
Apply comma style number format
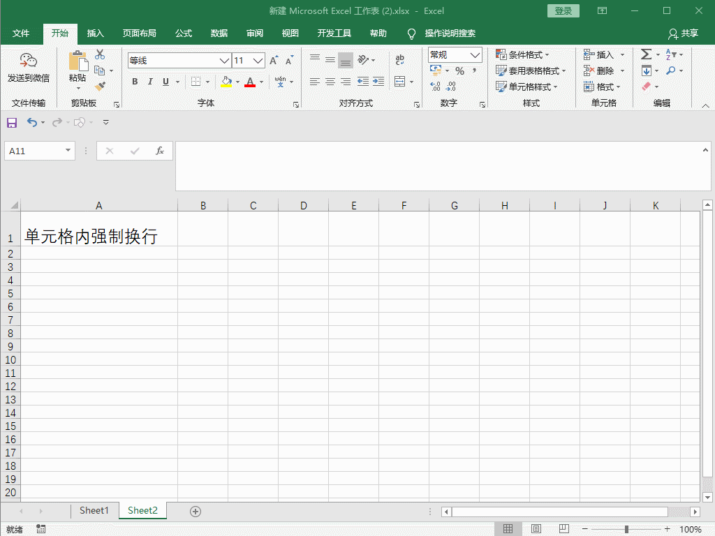pyautogui.click(x=475, y=71)
